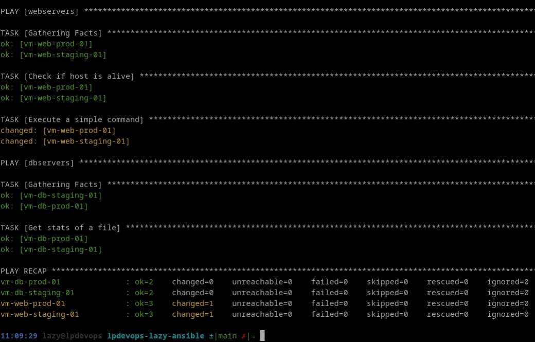
Task: Click the changed: [vm-web-prod-01] result line
Action: [x=58, y=130]
